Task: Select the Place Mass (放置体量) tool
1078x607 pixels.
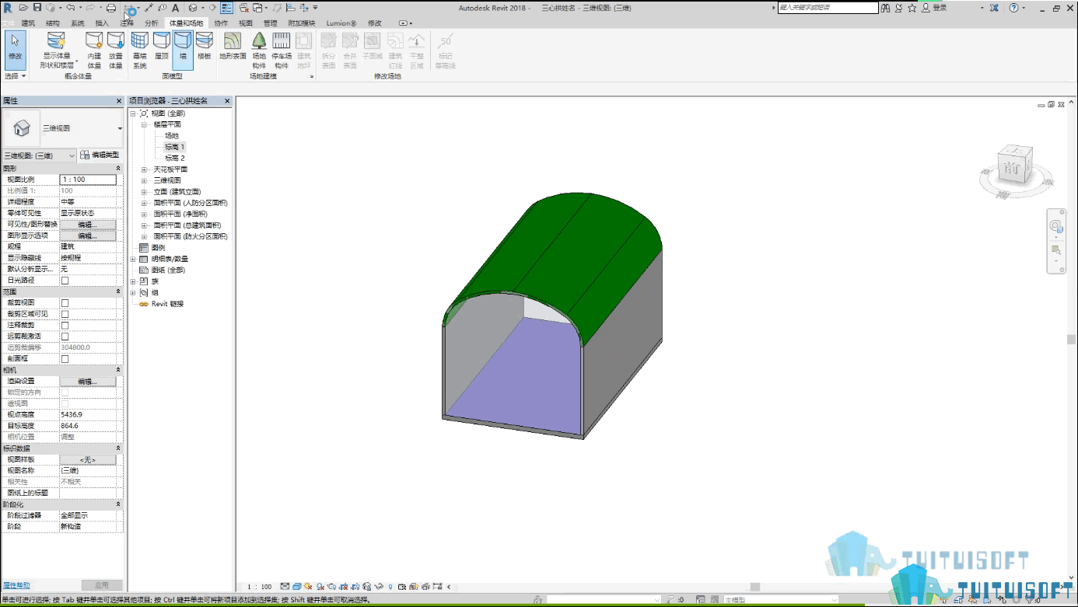Action: [116, 51]
